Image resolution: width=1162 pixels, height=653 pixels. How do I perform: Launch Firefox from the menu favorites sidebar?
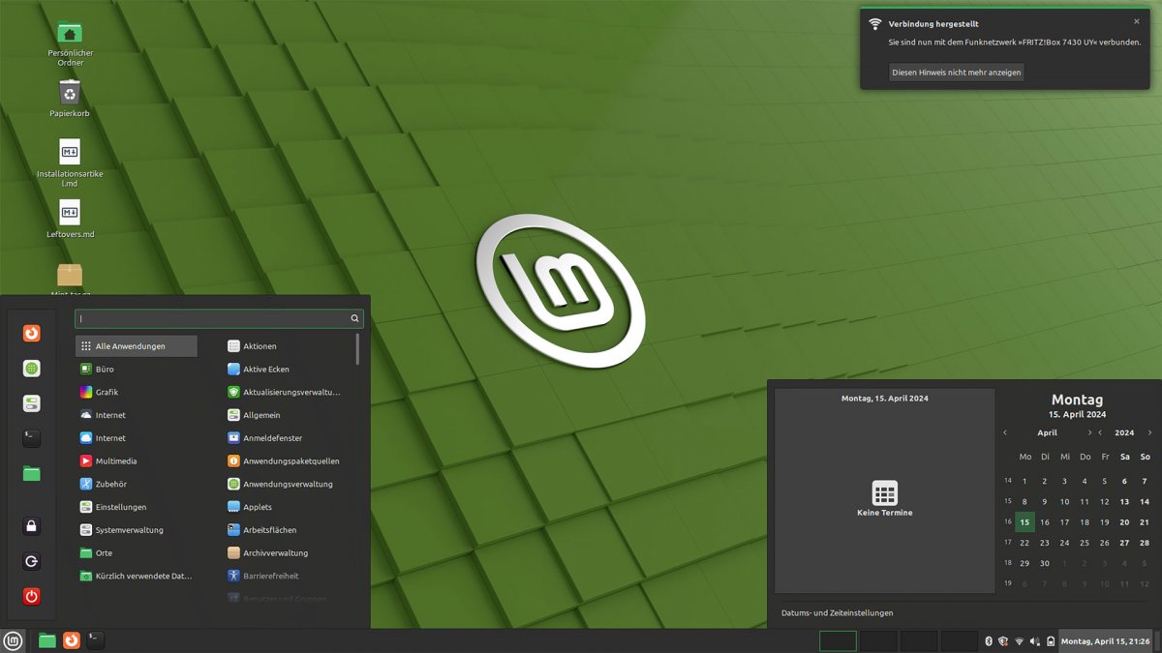coord(32,334)
